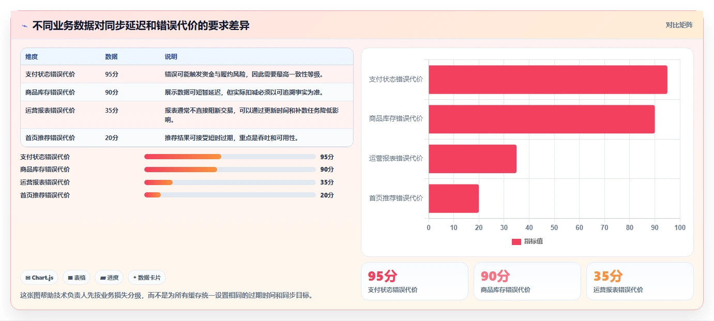Click the 90分 table cell
This screenshot has width=714, height=321.
112,93
